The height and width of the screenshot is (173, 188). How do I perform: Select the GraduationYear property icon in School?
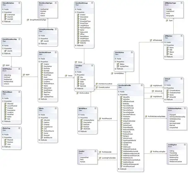coord(167,93)
